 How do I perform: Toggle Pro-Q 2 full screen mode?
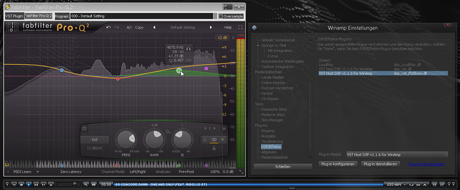[240, 27]
